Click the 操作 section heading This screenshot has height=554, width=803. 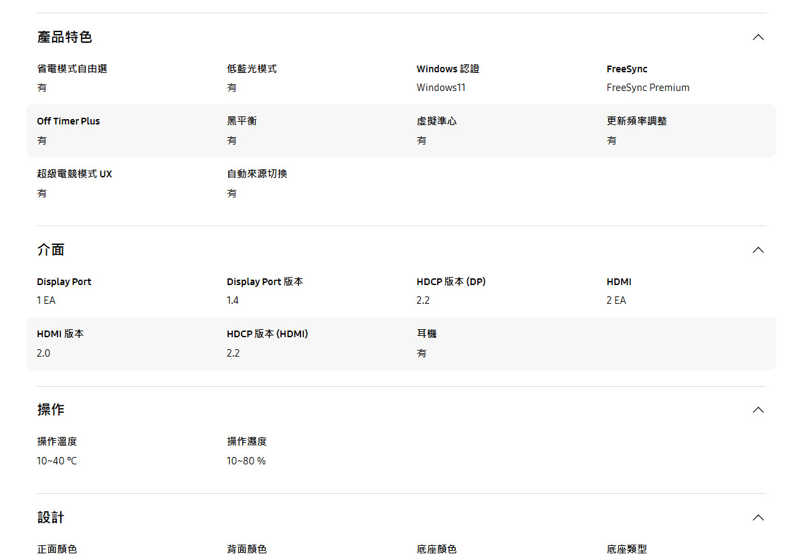(51, 410)
